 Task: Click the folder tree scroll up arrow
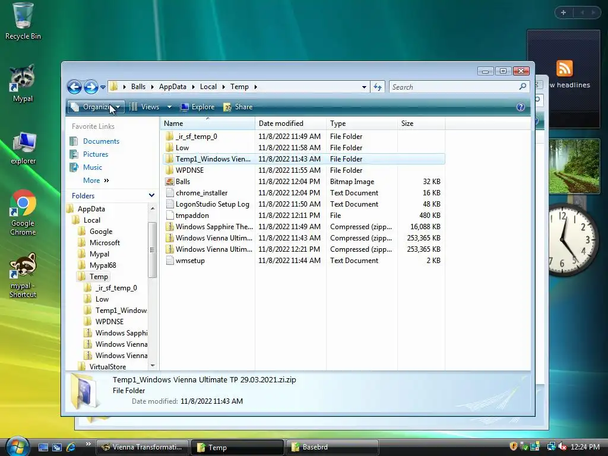153,208
